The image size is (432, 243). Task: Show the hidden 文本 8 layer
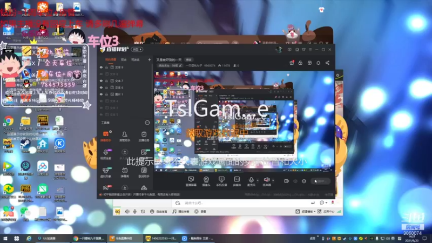click(x=101, y=74)
